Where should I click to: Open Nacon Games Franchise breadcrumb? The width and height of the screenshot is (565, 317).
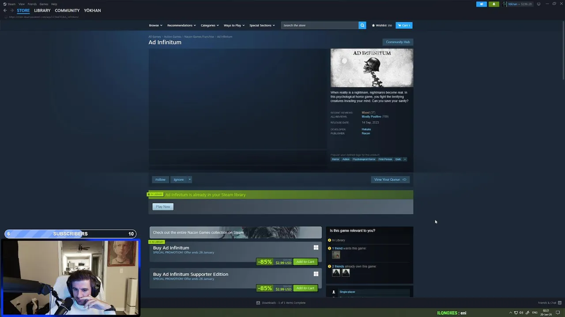[x=199, y=37]
